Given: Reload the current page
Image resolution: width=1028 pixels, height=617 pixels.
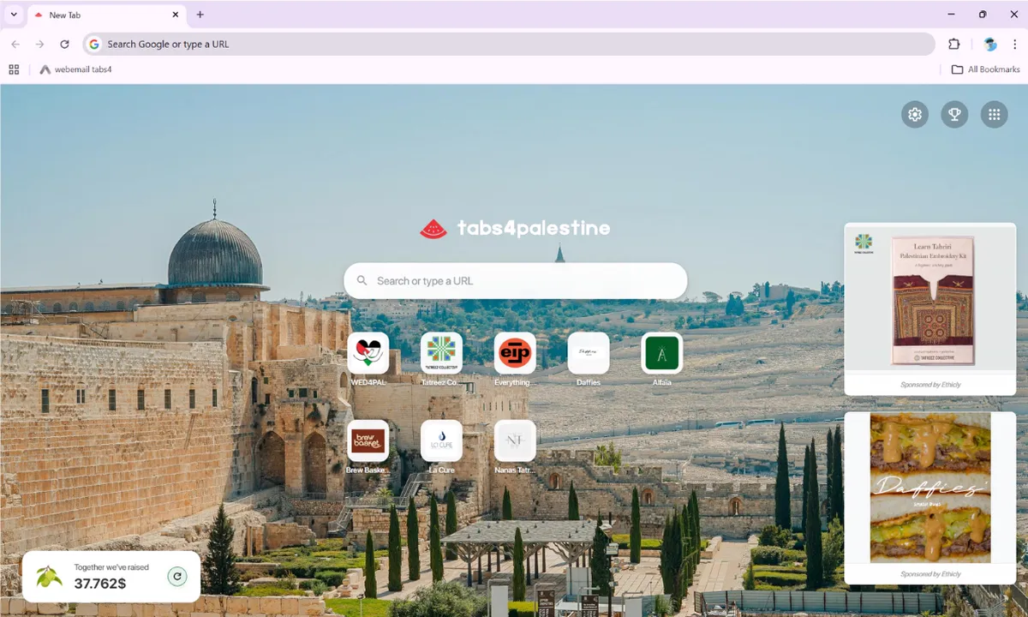Looking at the screenshot, I should point(64,45).
